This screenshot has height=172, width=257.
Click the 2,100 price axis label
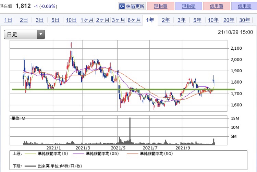(x=236, y=48)
